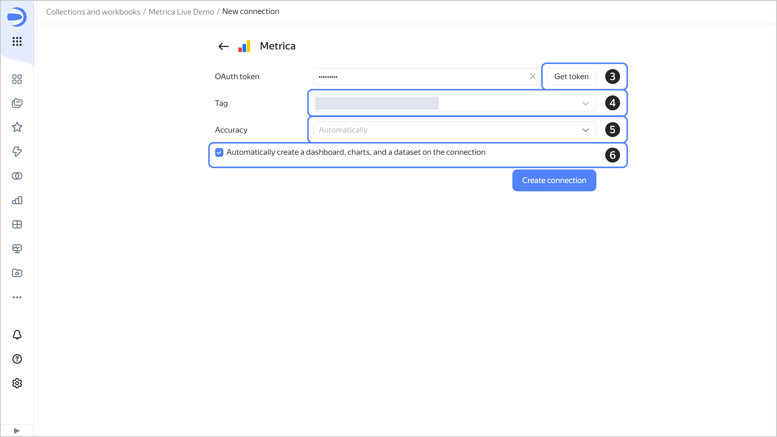This screenshot has width=777, height=437.
Task: Open the Datasets overlapping circles icon
Action: coord(17,176)
